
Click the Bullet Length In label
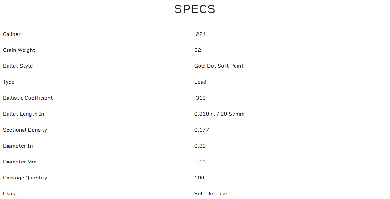[24, 114]
